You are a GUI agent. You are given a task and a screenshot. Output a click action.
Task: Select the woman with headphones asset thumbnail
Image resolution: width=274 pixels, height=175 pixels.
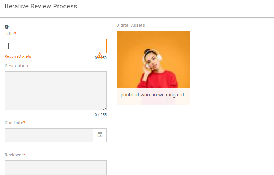tap(154, 60)
